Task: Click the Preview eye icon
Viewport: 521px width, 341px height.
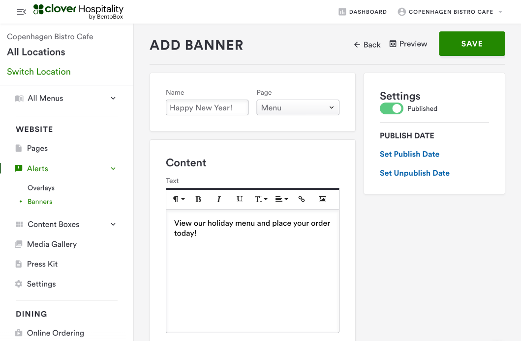Action: click(393, 44)
